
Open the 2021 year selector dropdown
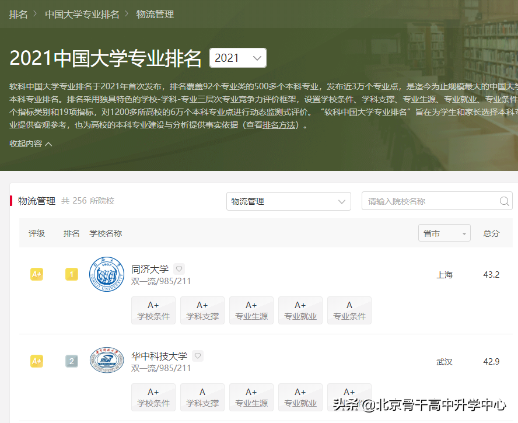click(237, 58)
